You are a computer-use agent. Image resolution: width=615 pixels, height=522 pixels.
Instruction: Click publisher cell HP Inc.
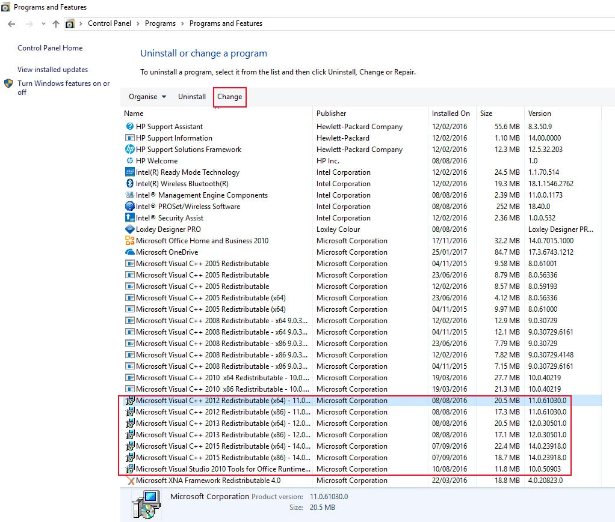(328, 160)
